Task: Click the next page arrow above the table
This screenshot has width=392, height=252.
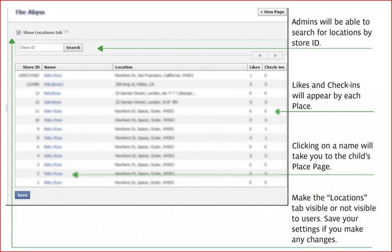Action: pyautogui.click(x=275, y=55)
